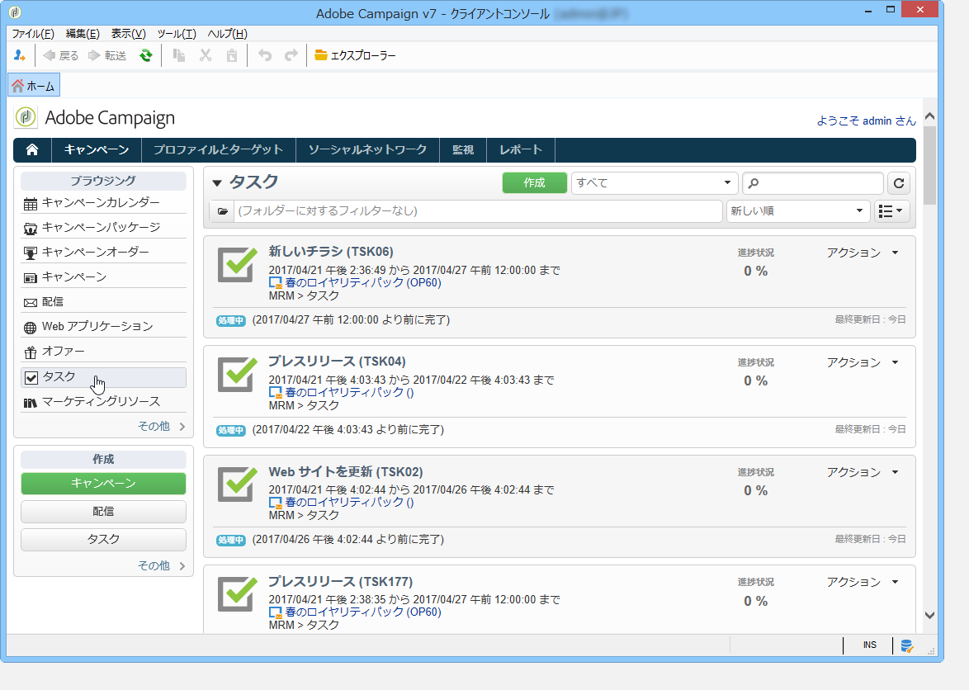Click the folder filter text field

478,210
